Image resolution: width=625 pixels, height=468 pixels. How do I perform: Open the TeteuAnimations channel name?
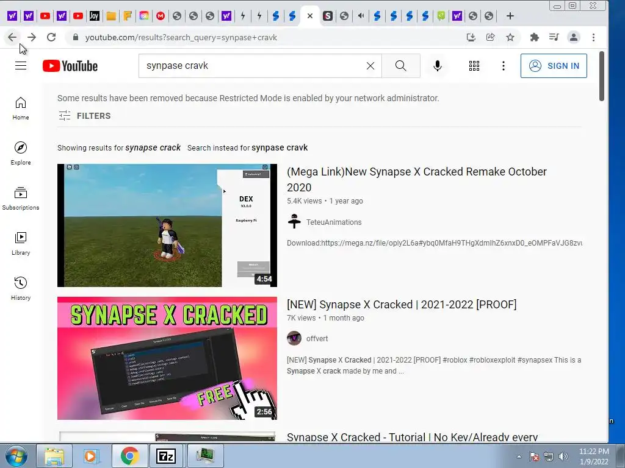point(334,222)
